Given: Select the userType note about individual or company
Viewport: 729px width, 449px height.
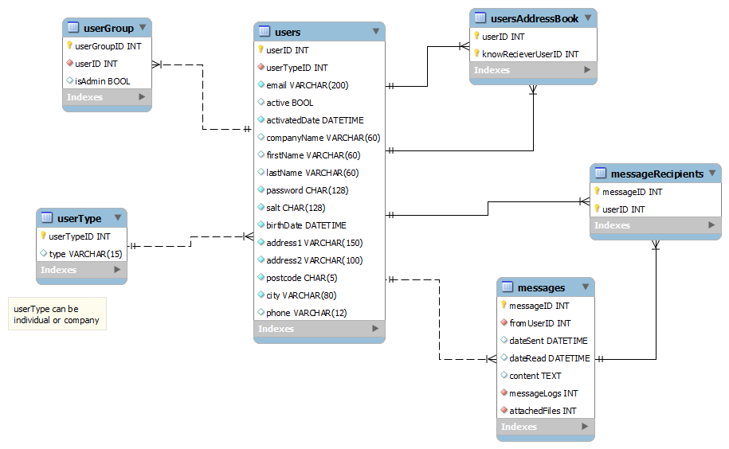Looking at the screenshot, I should tap(57, 314).
